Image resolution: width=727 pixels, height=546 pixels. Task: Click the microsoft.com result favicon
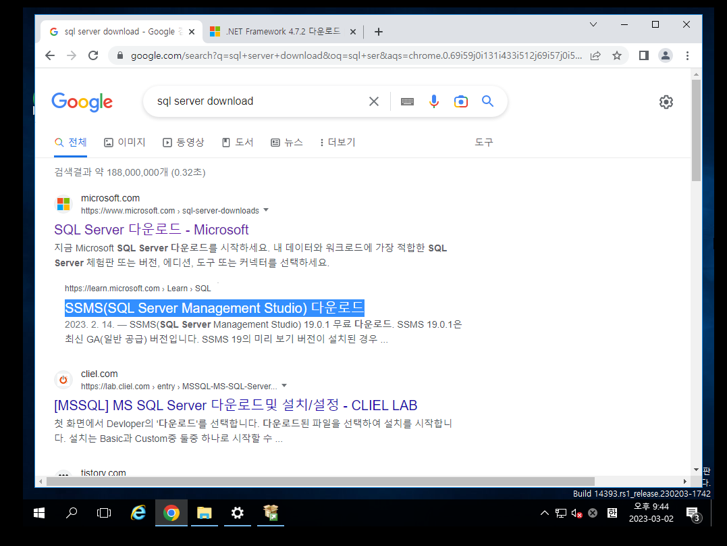(63, 204)
